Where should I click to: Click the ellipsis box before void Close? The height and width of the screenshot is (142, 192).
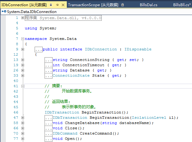[x=49, y=128]
